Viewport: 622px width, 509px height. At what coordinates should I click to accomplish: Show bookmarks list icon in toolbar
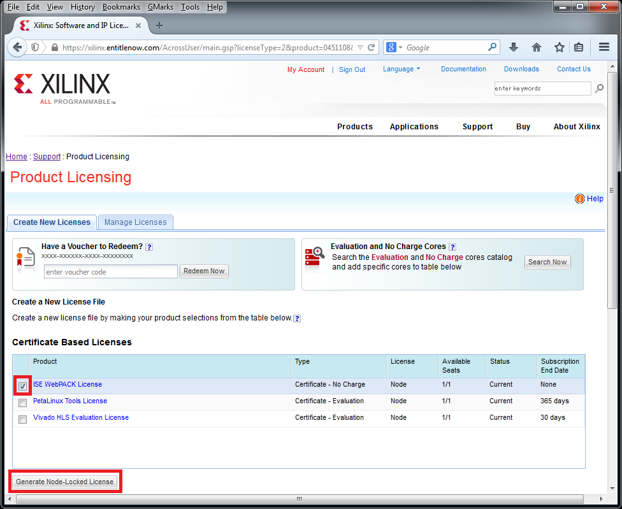579,48
